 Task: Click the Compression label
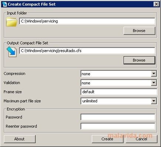(x=14, y=74)
